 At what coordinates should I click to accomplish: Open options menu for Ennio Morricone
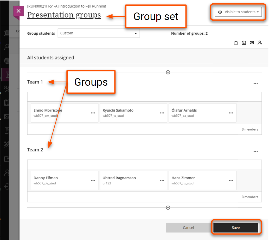click(93, 113)
